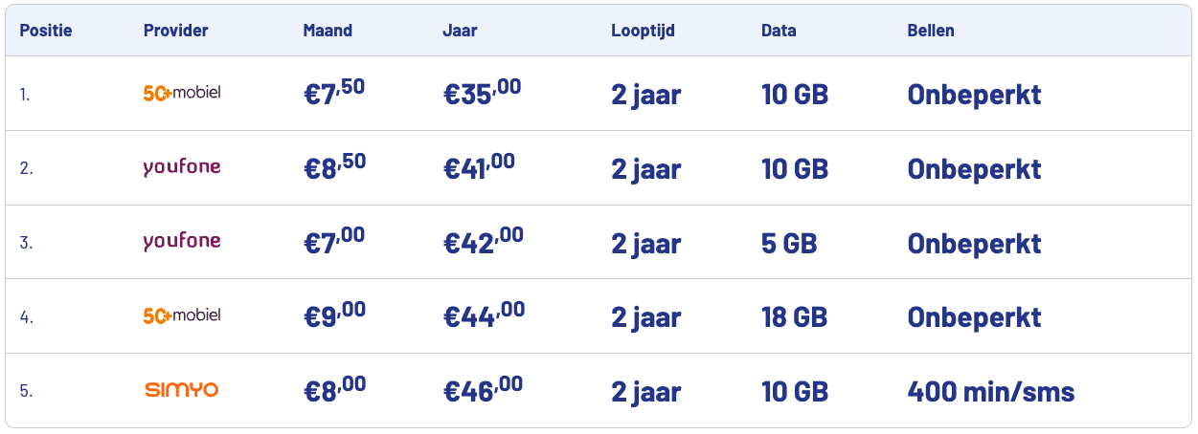The image size is (1198, 434).
Task: Click the Bellen column header
Action: [930, 31]
